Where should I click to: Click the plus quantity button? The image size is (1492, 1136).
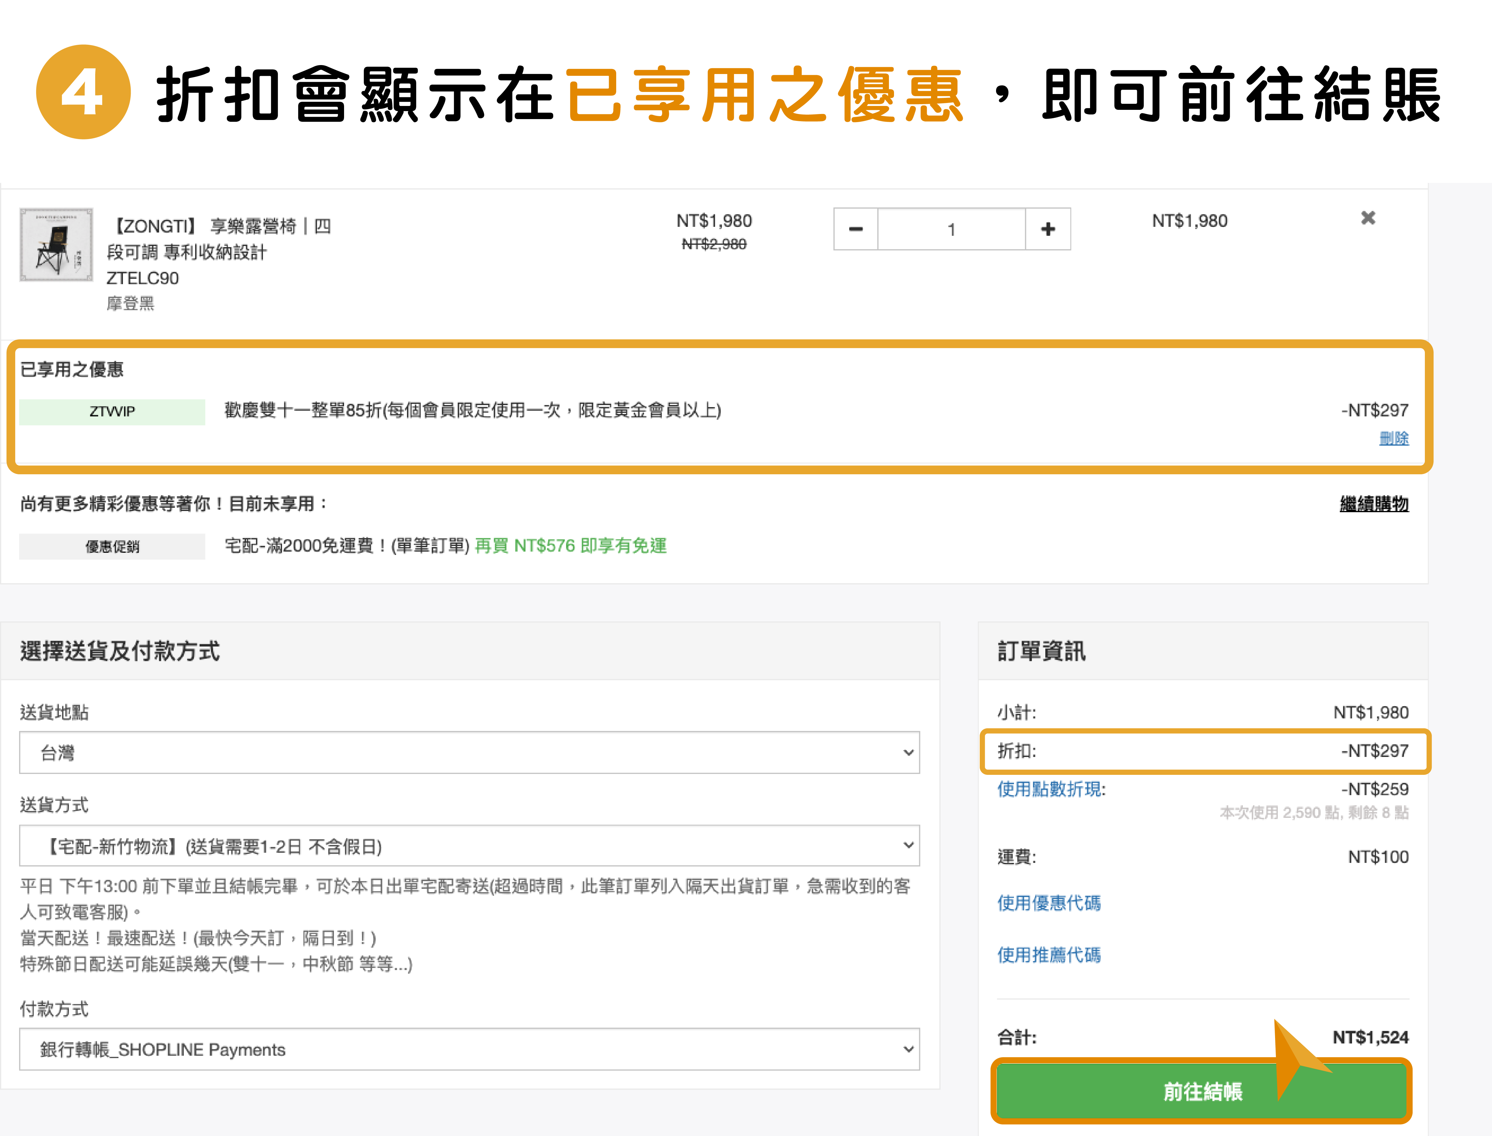1048,229
